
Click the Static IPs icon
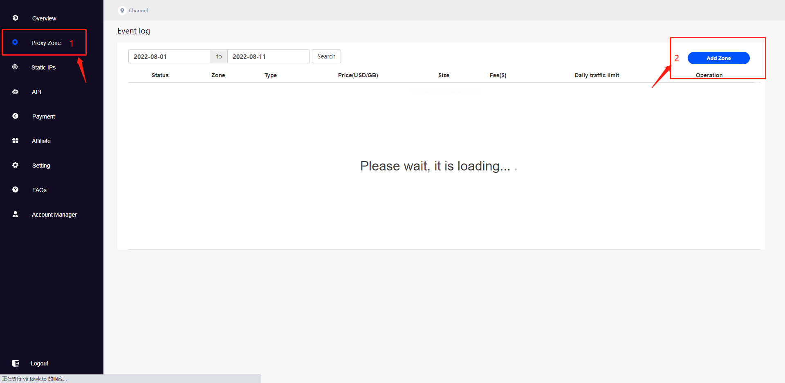[x=15, y=67]
